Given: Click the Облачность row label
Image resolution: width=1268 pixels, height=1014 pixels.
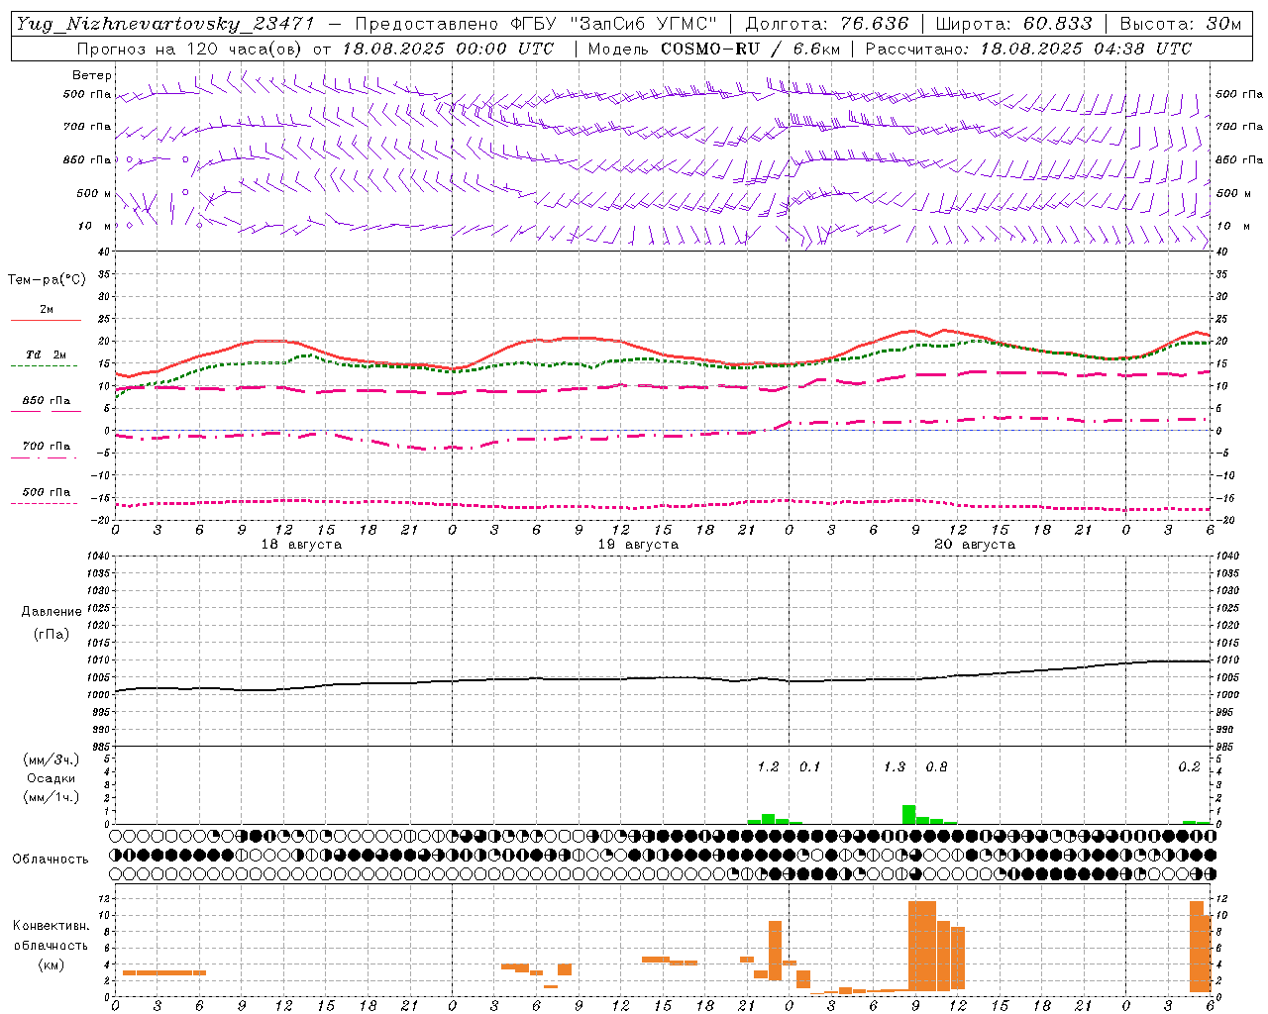Looking at the screenshot, I should coord(51,860).
